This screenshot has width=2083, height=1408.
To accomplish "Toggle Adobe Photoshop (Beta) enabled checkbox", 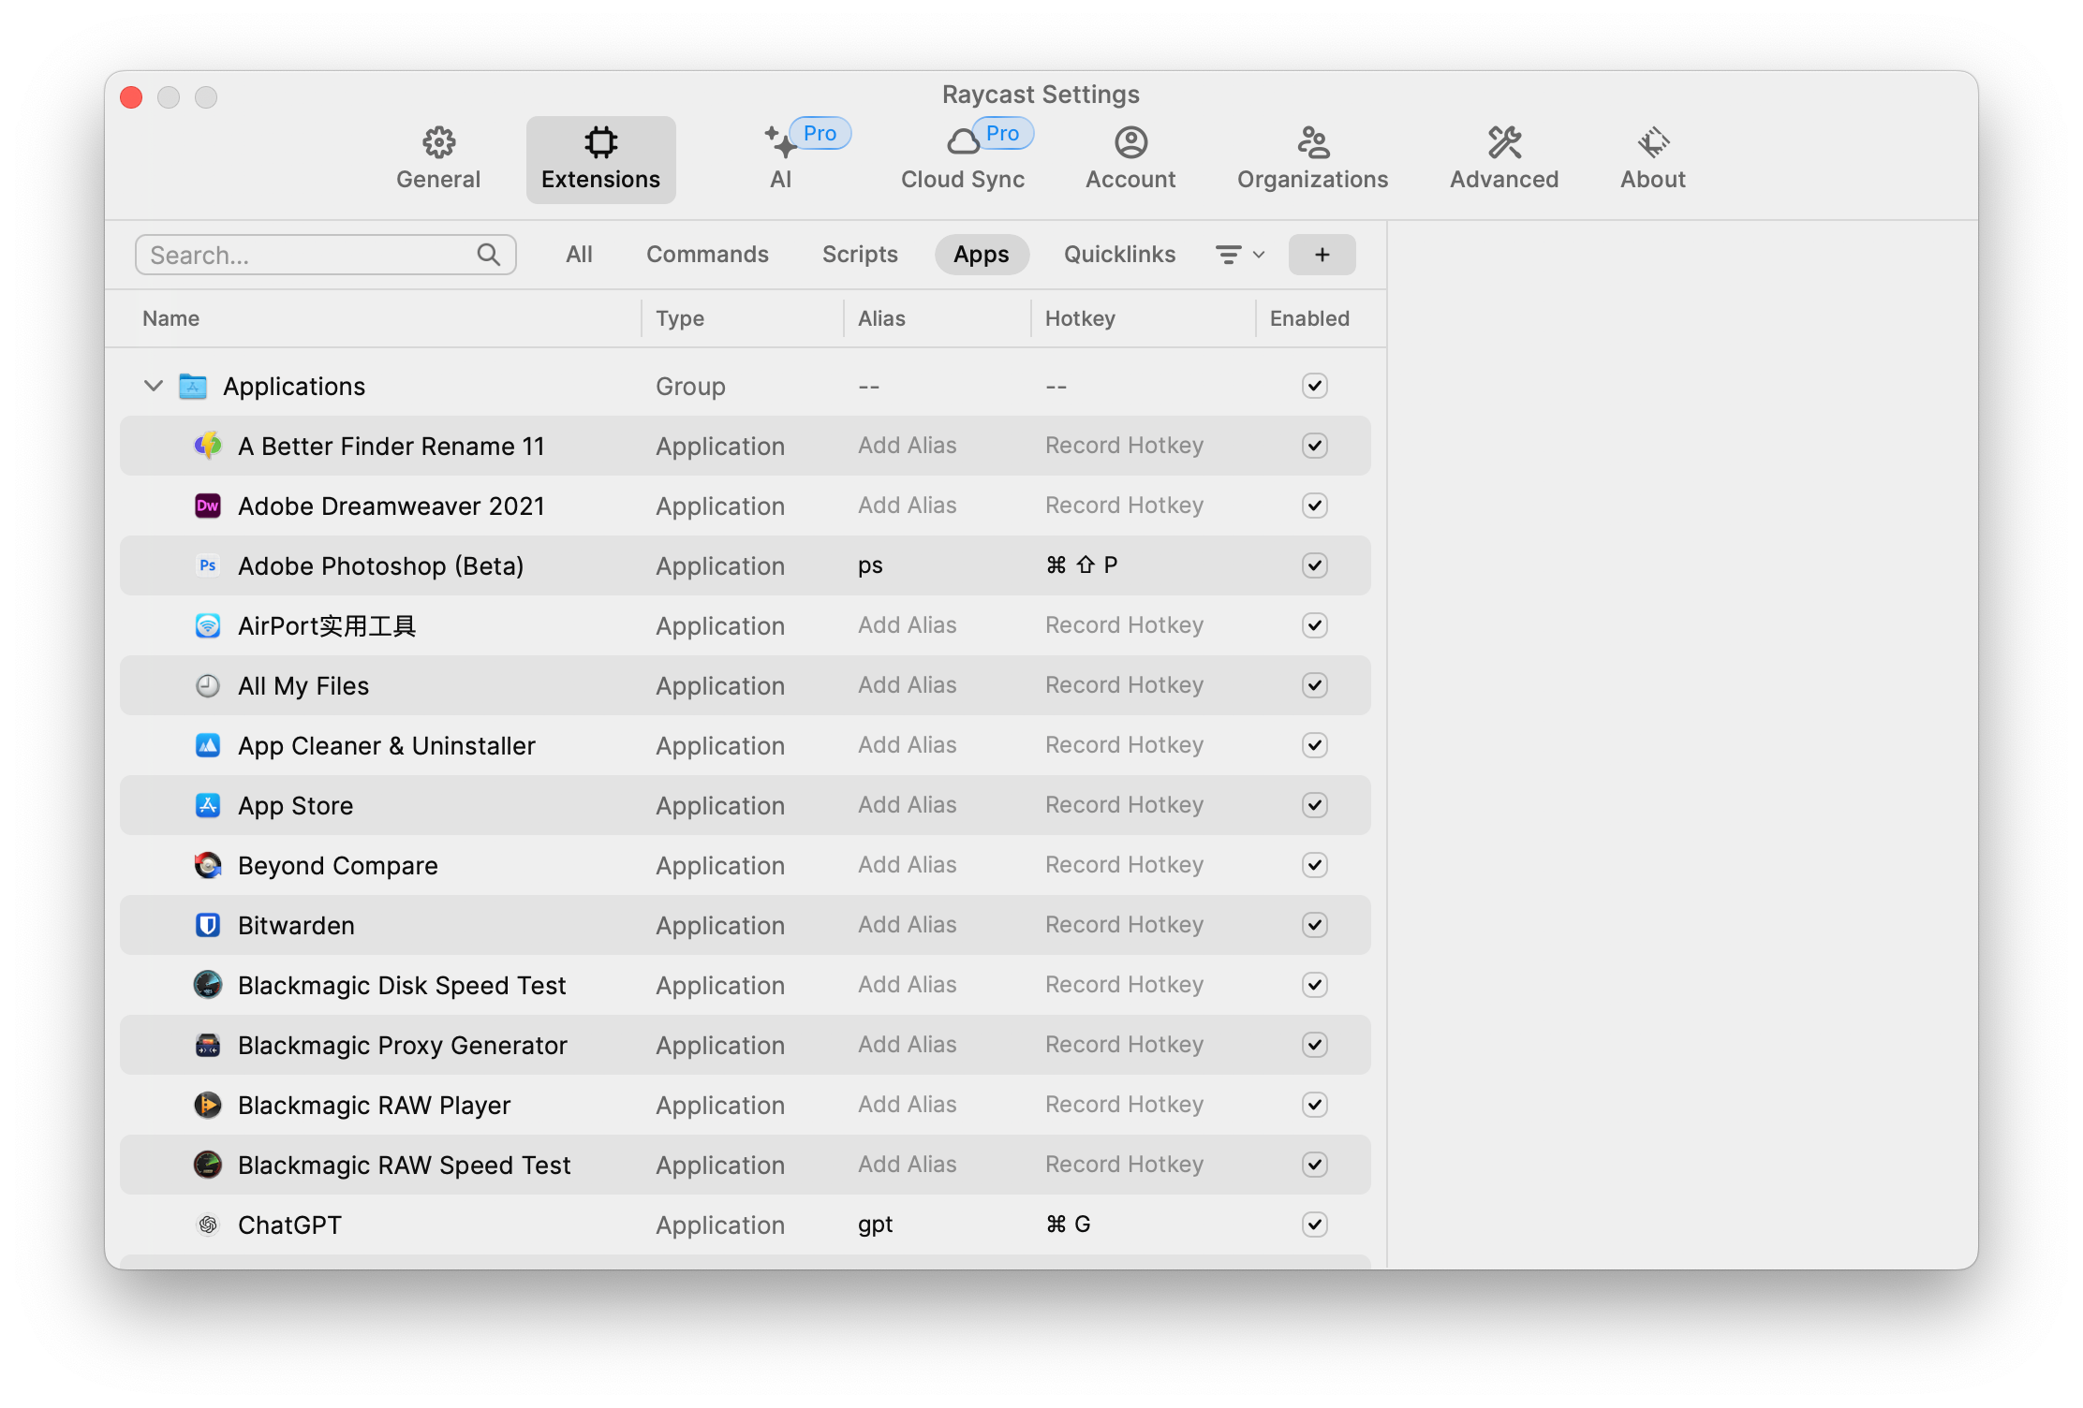I will point(1314,565).
